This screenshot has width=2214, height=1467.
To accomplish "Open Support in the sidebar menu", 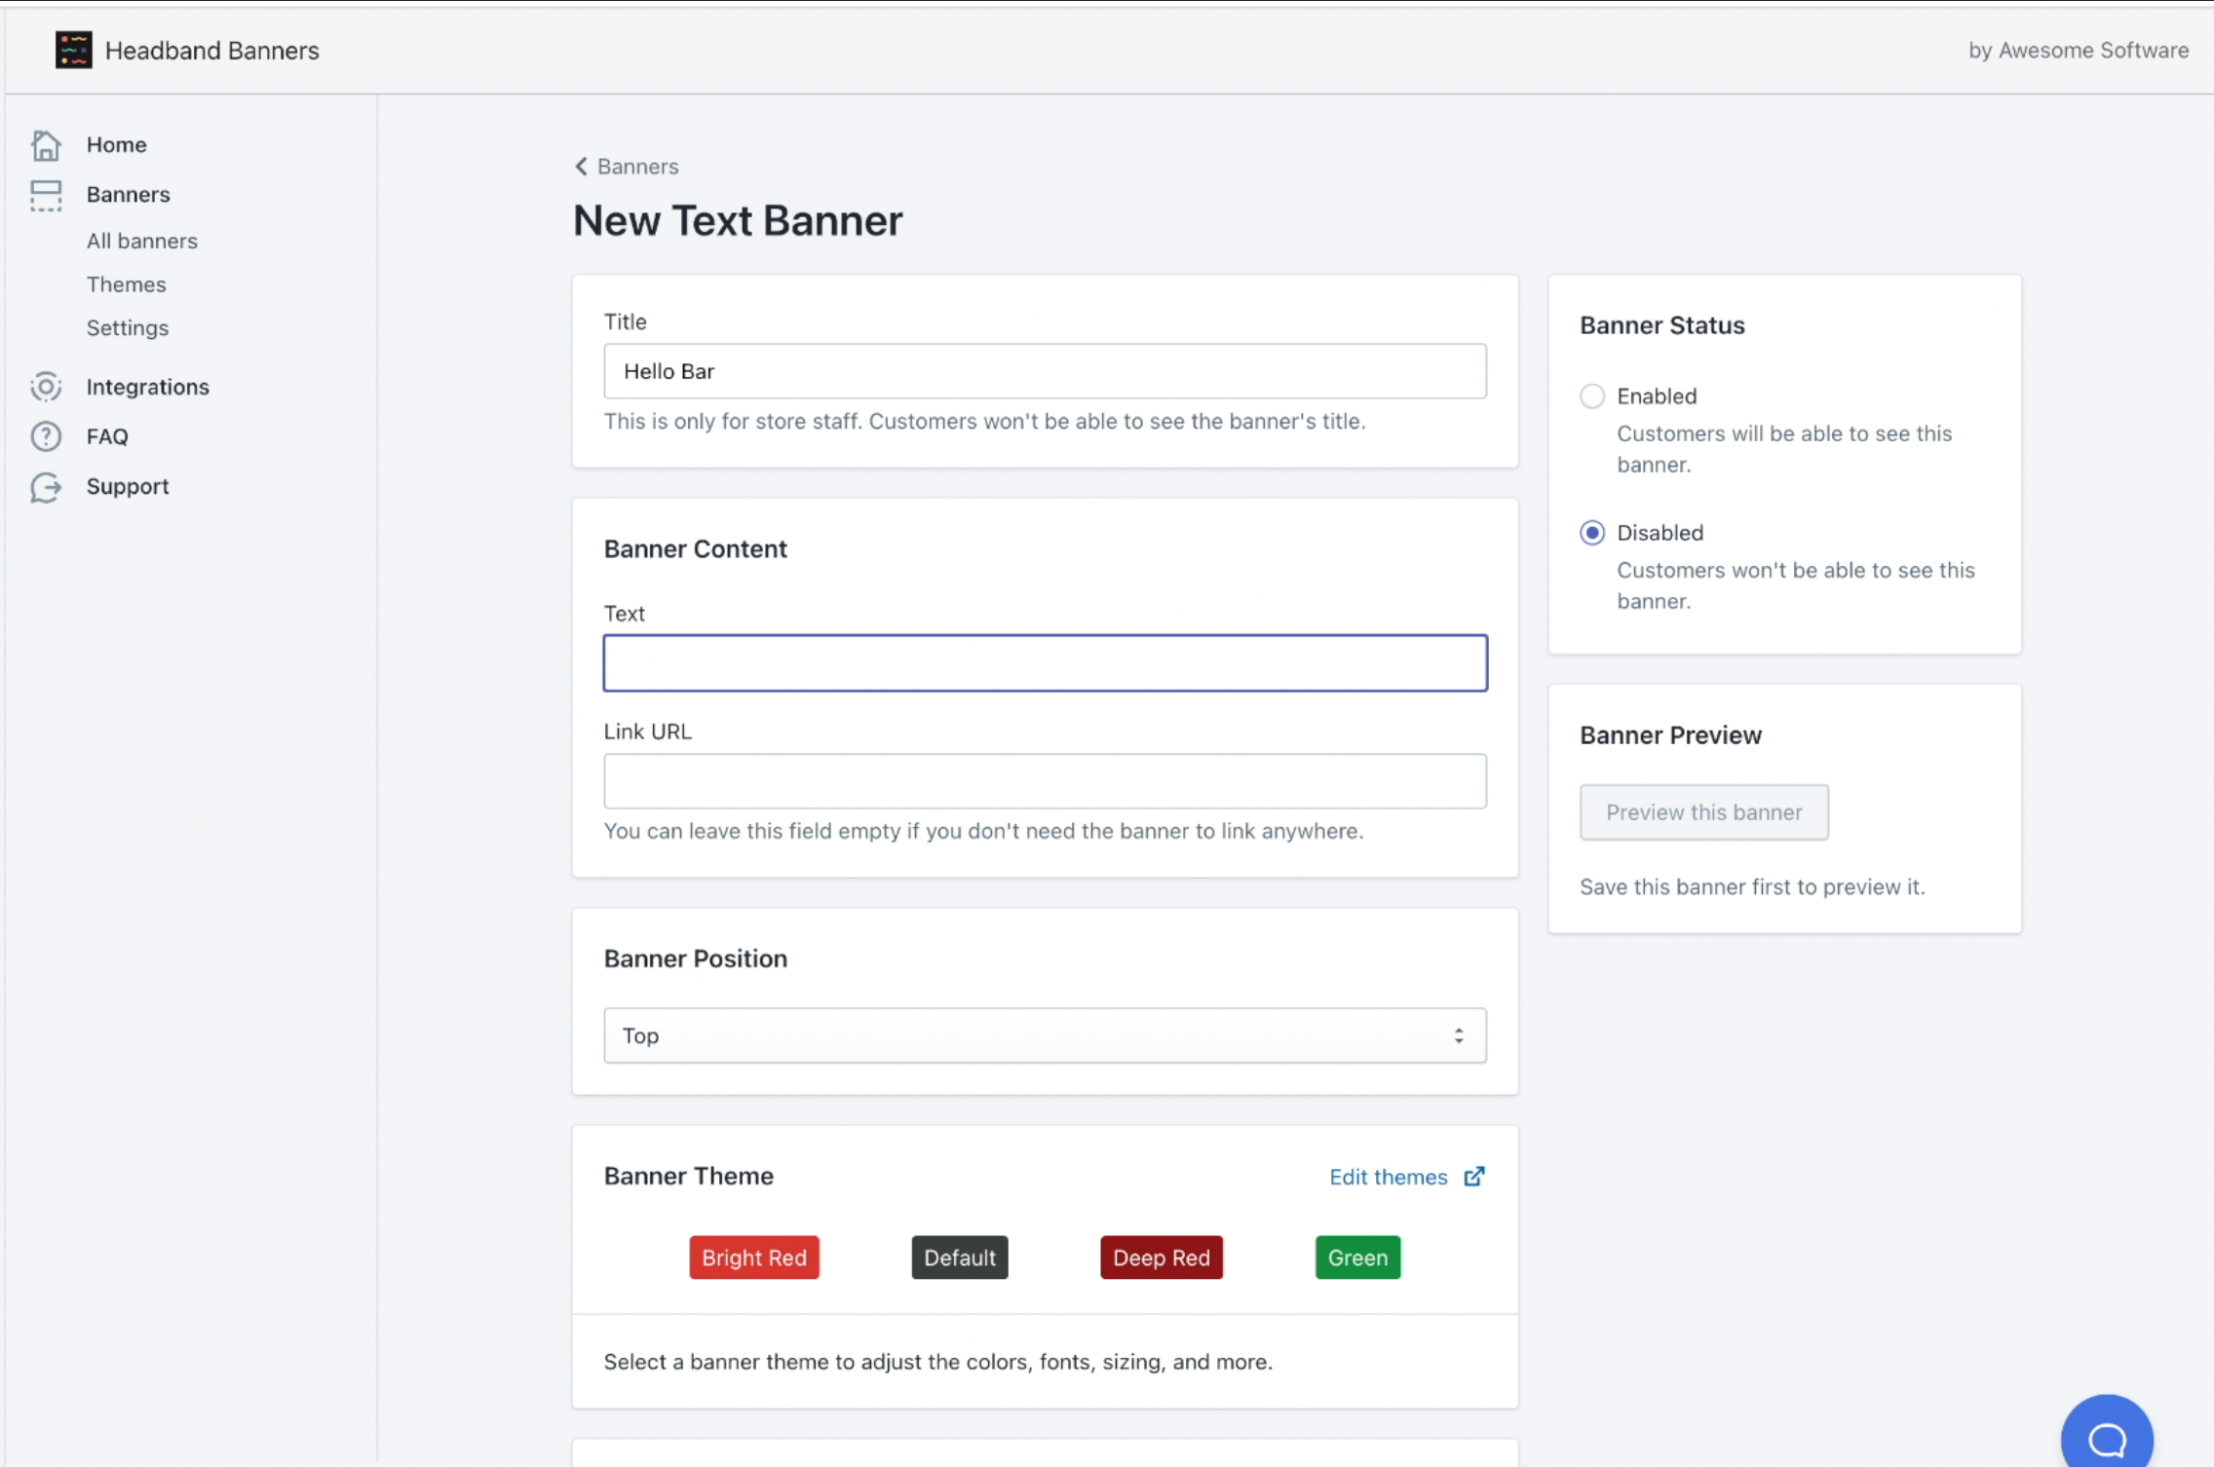I will point(128,486).
